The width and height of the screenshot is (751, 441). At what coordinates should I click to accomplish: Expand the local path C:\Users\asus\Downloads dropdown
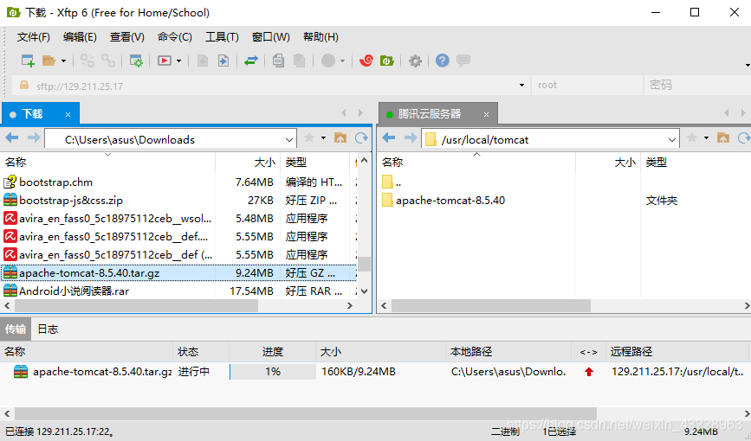tap(288, 140)
